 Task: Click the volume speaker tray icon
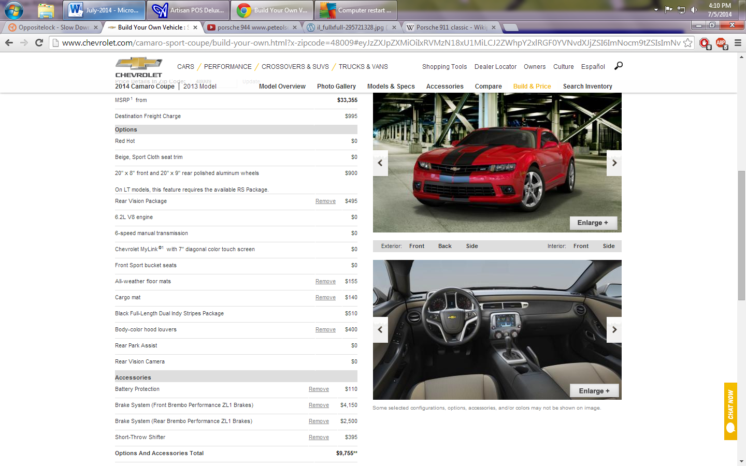point(694,10)
